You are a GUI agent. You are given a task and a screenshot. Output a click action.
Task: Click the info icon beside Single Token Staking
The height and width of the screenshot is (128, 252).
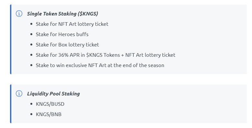tap(19, 14)
